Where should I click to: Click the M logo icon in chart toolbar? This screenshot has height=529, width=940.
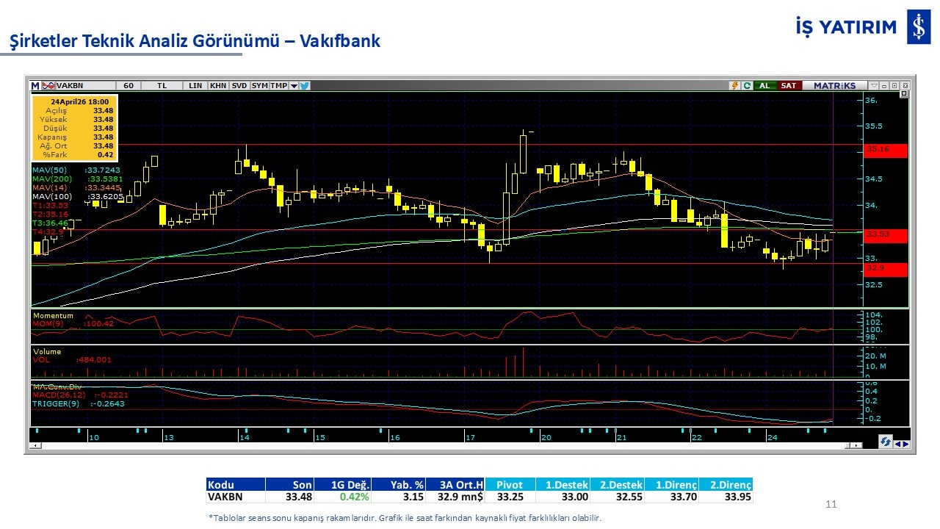click(x=35, y=86)
